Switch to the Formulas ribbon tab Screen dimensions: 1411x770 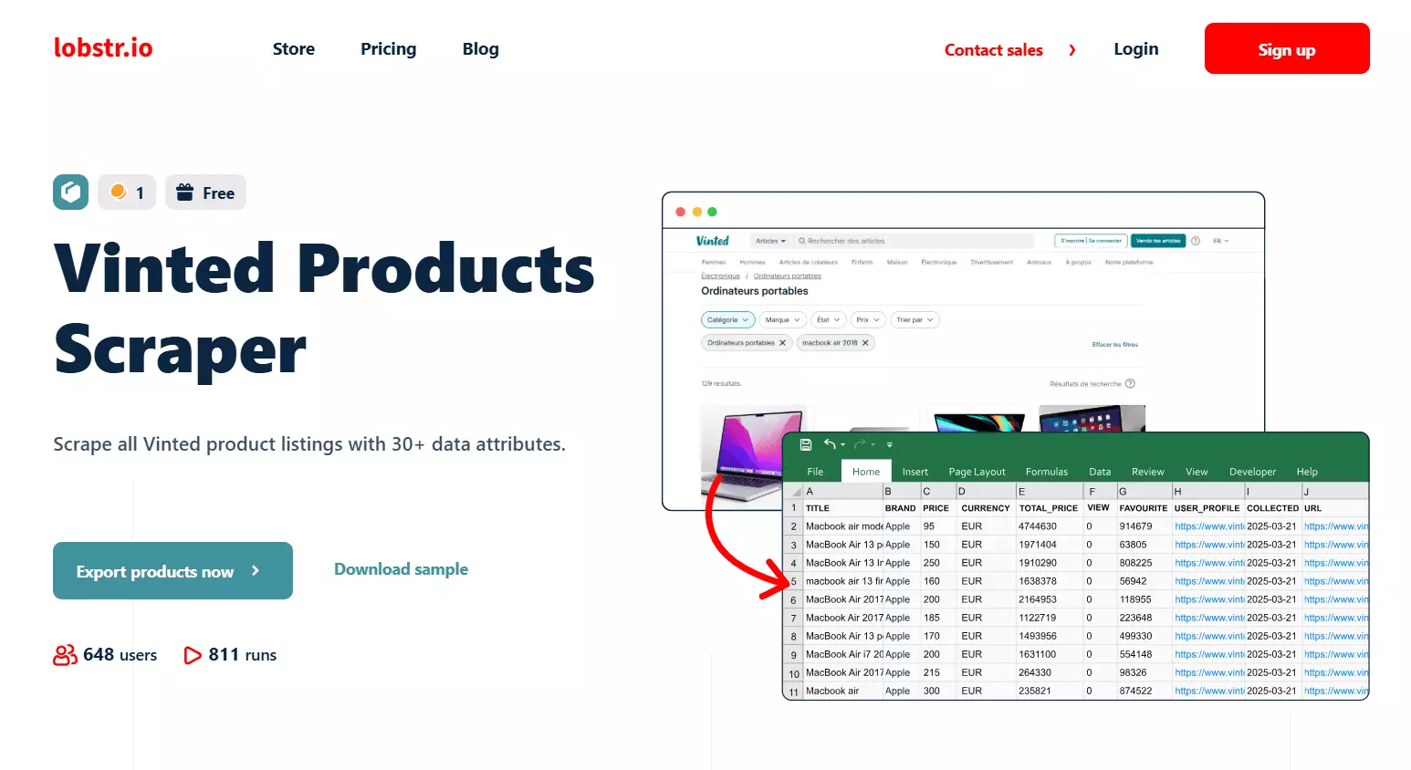tap(1047, 472)
